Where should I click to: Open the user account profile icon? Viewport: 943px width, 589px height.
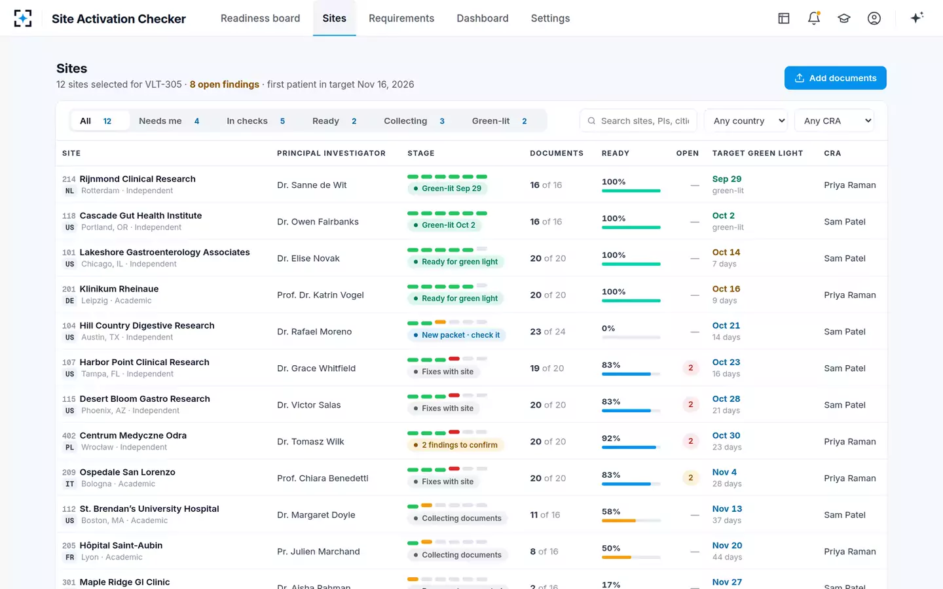click(x=874, y=18)
